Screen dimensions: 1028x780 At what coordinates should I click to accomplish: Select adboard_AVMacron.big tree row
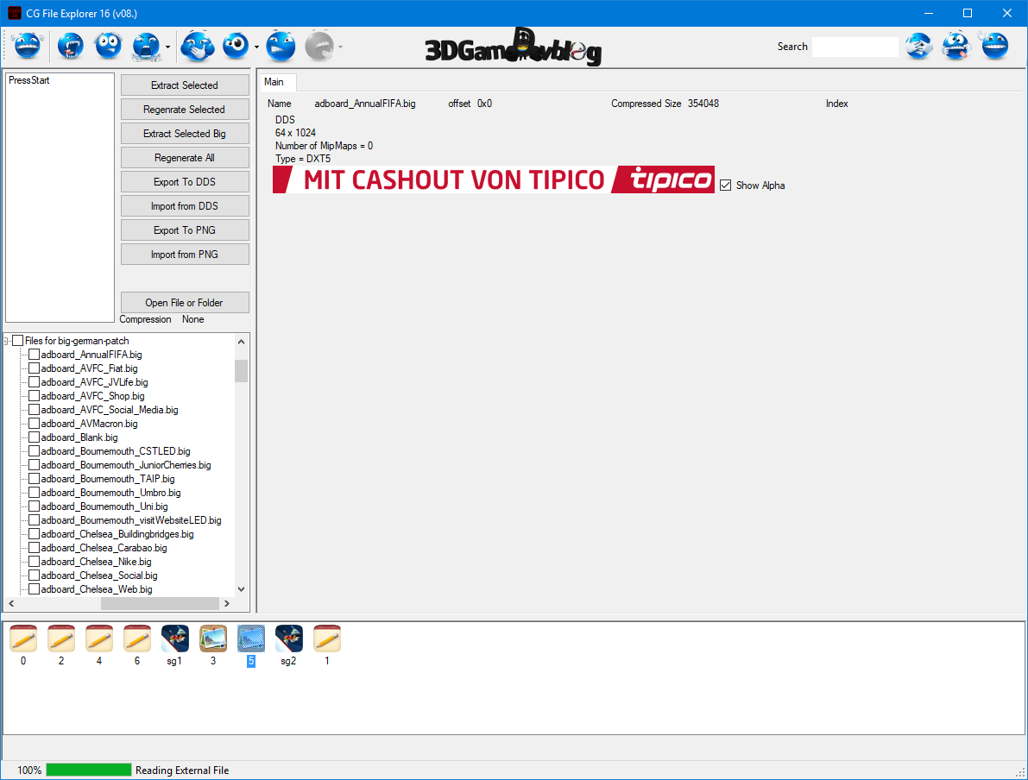[x=89, y=424]
